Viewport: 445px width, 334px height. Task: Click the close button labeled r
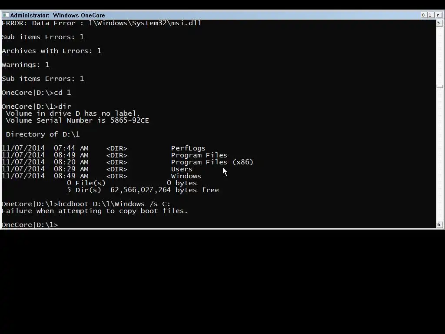click(438, 15)
